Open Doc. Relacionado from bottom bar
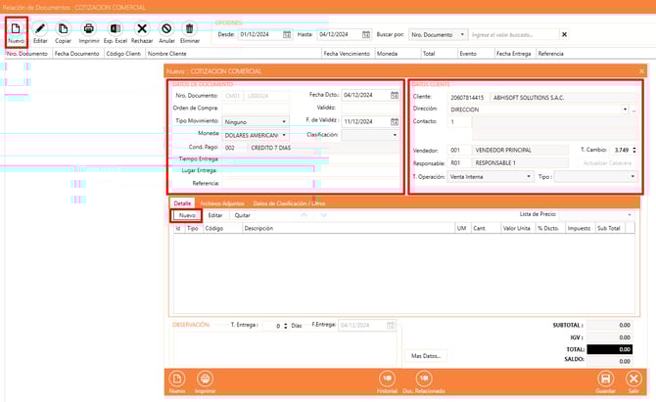The height and width of the screenshot is (402, 656). click(x=424, y=380)
